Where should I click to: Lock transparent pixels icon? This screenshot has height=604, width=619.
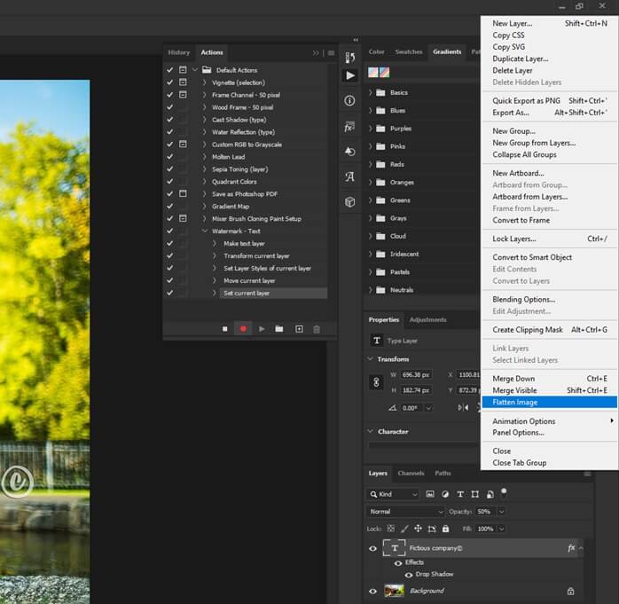[x=391, y=529]
